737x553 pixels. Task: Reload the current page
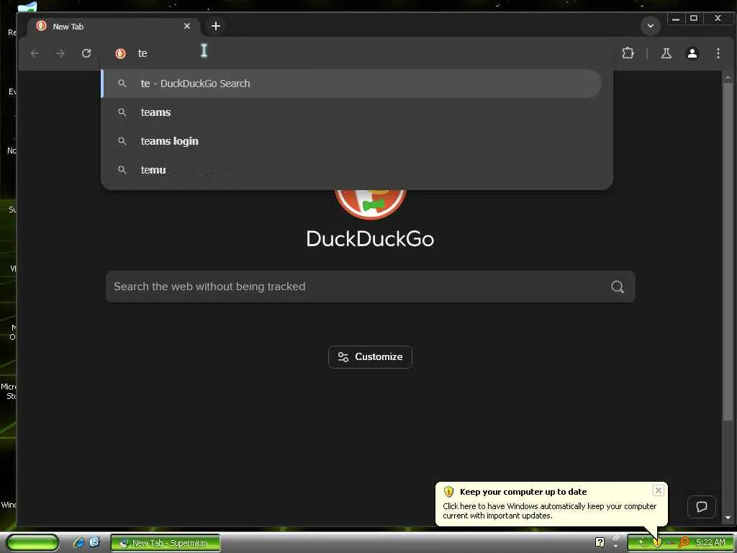click(x=86, y=53)
